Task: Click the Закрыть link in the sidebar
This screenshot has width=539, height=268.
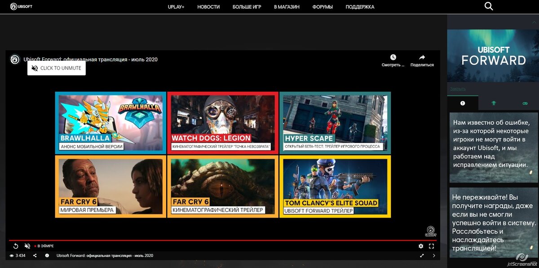Action: click(x=458, y=89)
